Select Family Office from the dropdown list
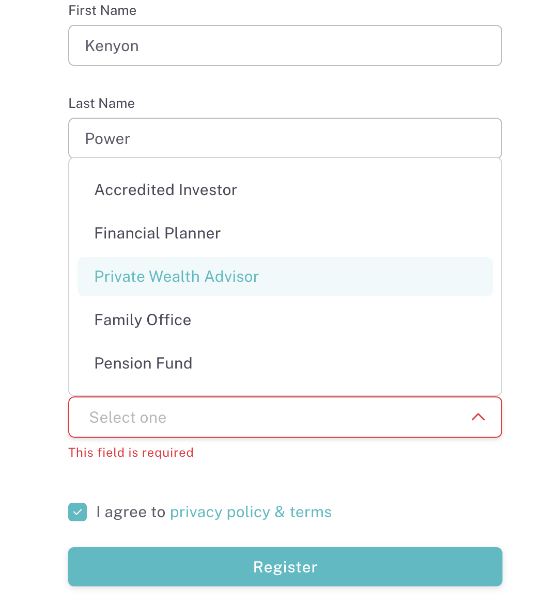Screen dimensions: 557x607 tap(143, 320)
